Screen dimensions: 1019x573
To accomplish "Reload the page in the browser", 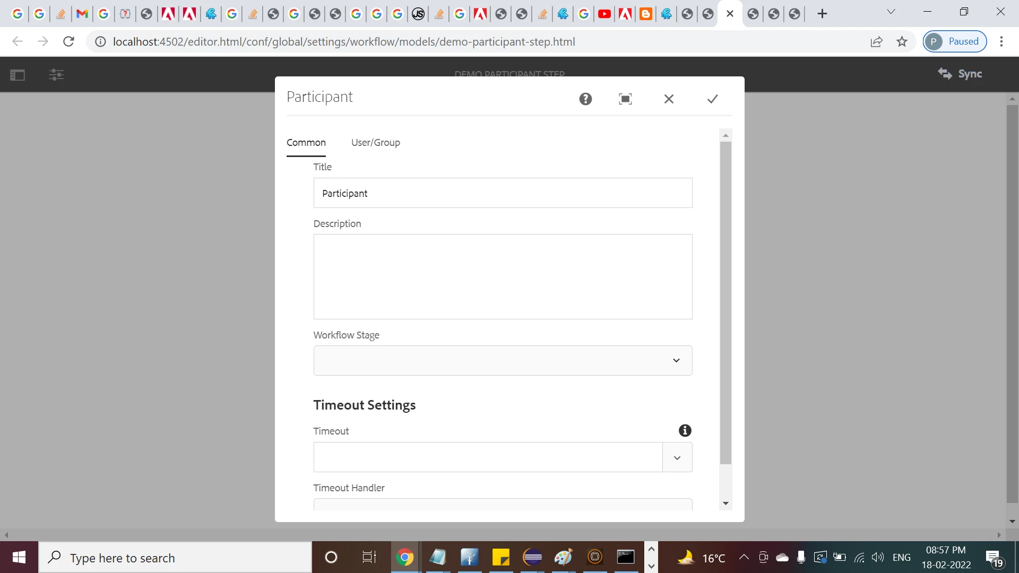I will pos(68,41).
